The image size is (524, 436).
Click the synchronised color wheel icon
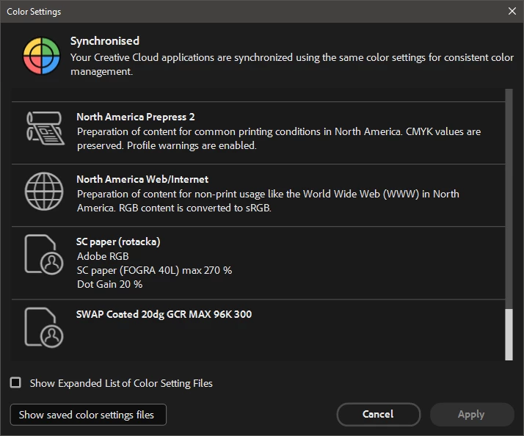[x=41, y=56]
